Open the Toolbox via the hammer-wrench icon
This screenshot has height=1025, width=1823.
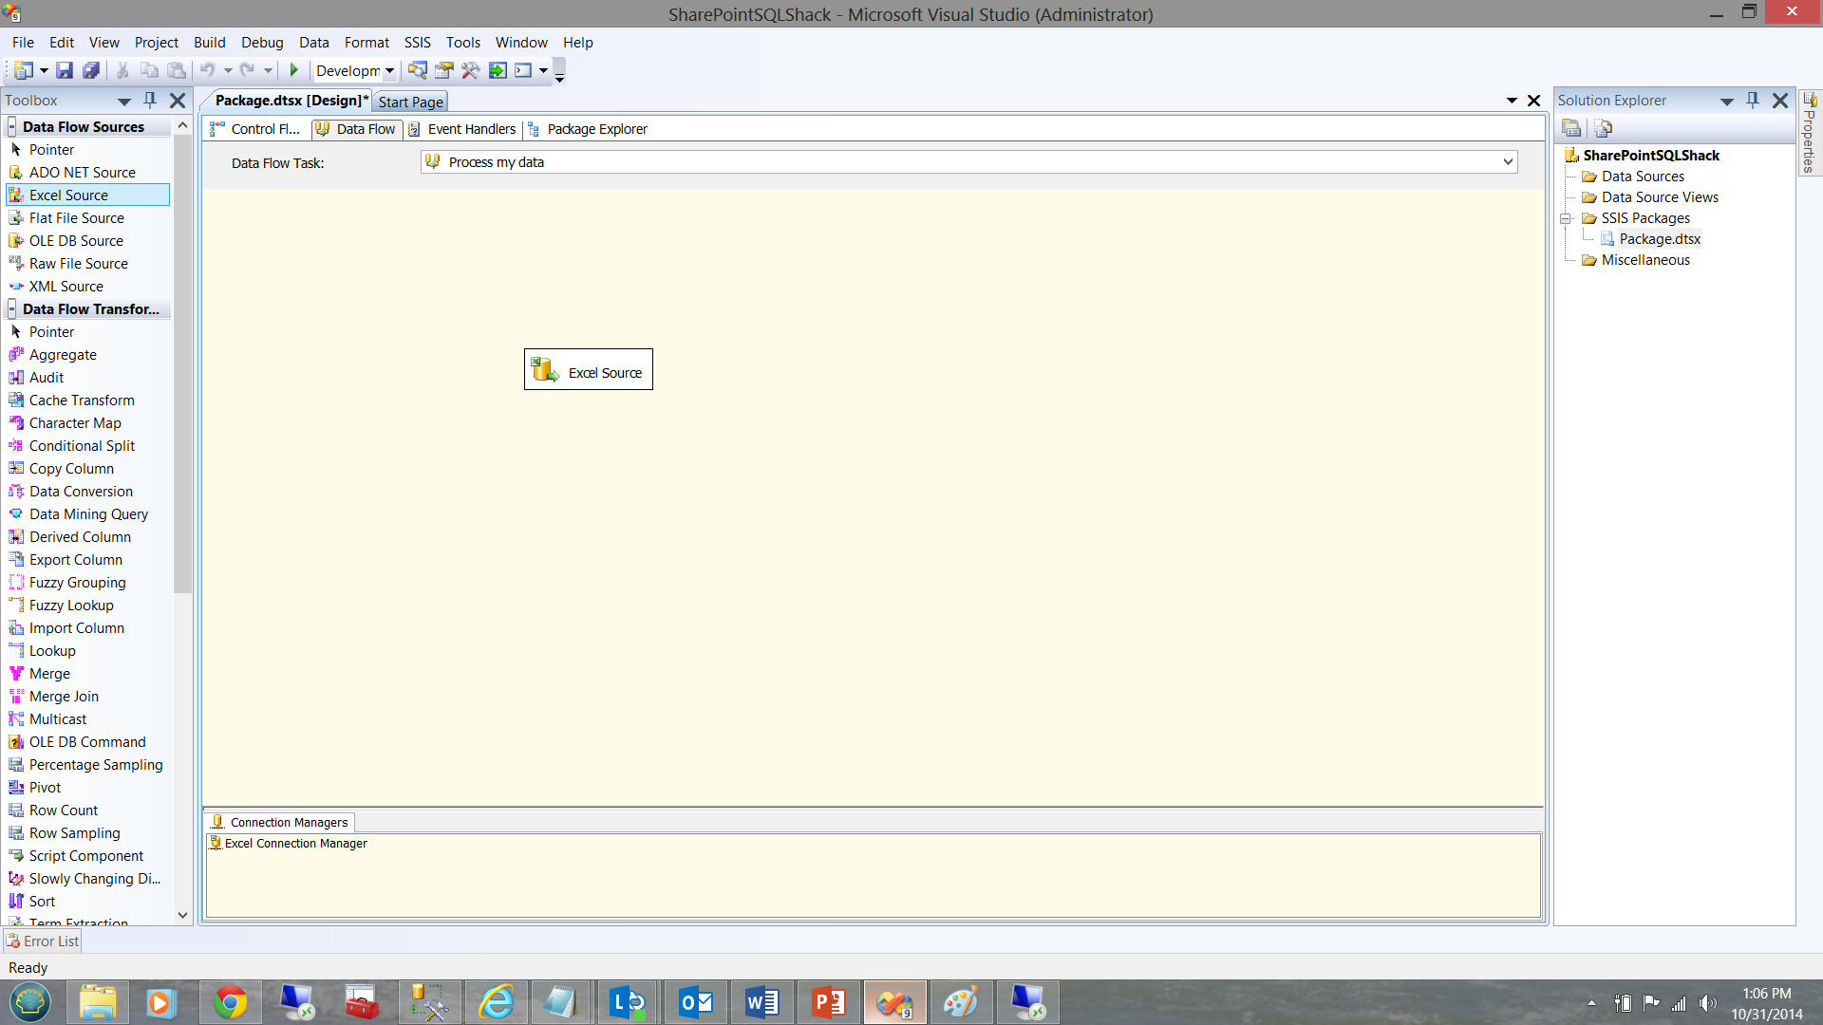click(471, 70)
